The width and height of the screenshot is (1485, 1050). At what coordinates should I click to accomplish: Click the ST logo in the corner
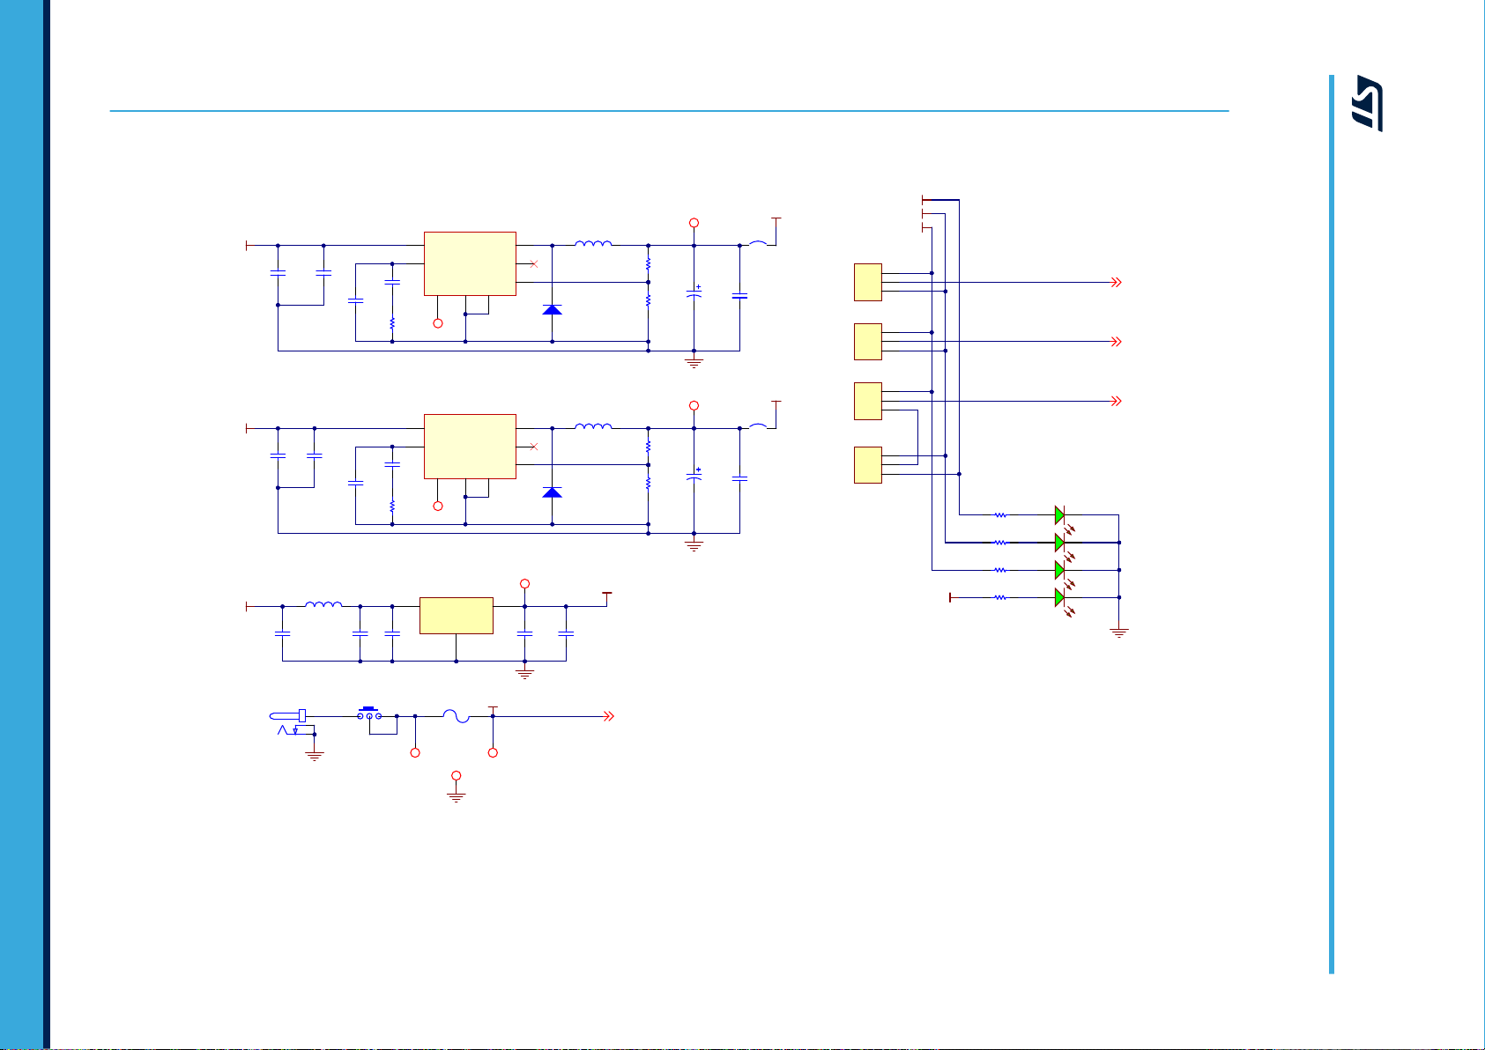click(x=1368, y=103)
